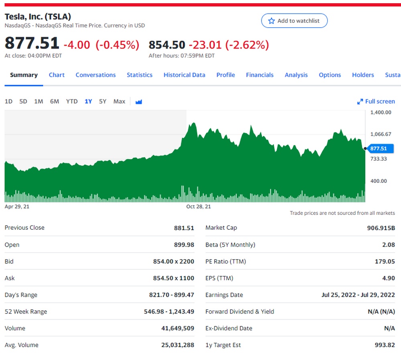
Task: Click the Avg. Volume value 25,031,288
Action: click(x=178, y=345)
